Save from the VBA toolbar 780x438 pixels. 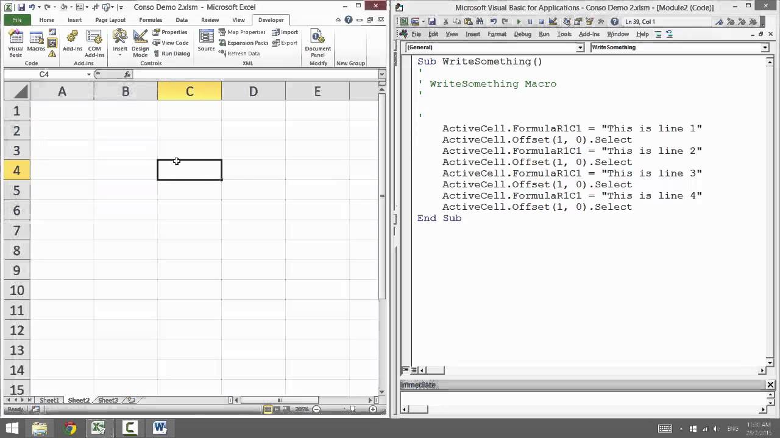tap(431, 22)
